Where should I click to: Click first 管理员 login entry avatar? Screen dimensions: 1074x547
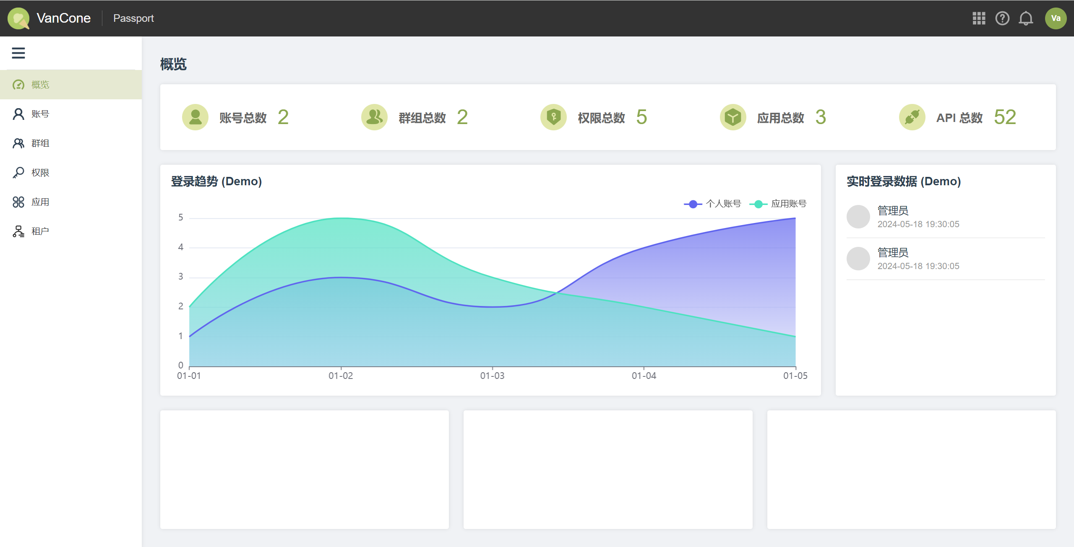coord(858,217)
